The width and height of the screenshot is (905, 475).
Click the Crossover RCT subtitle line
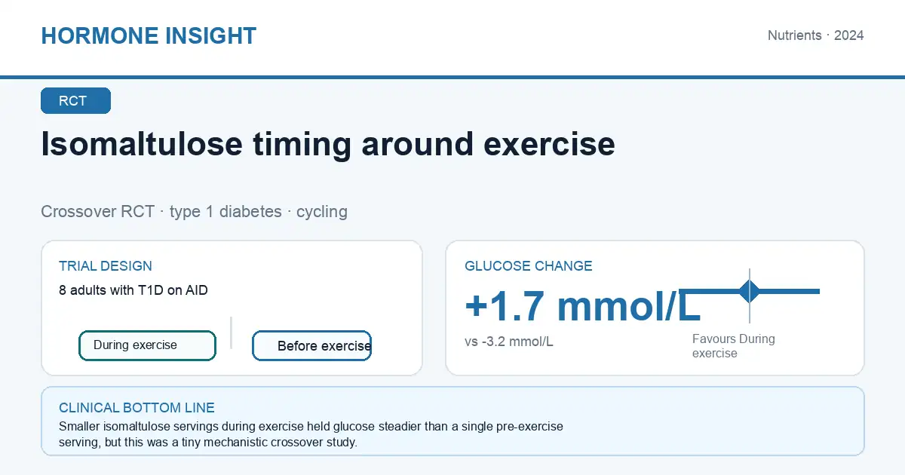pos(194,211)
